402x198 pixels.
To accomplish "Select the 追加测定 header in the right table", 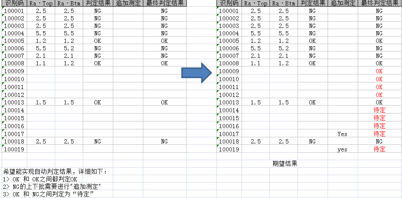I will (343, 3).
